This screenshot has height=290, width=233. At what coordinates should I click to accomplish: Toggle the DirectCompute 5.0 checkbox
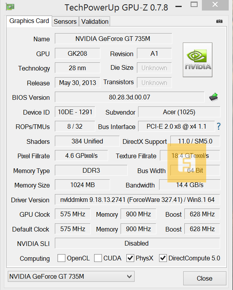163,258
